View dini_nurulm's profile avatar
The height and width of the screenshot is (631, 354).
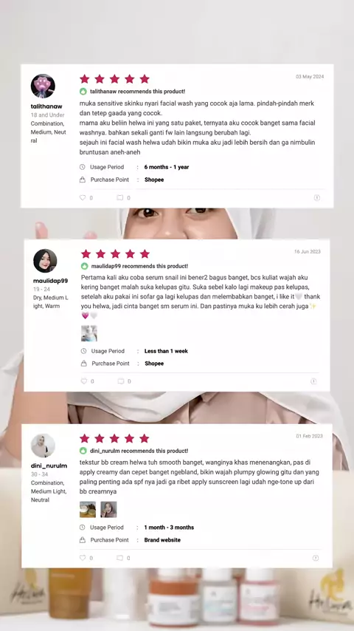(43, 446)
